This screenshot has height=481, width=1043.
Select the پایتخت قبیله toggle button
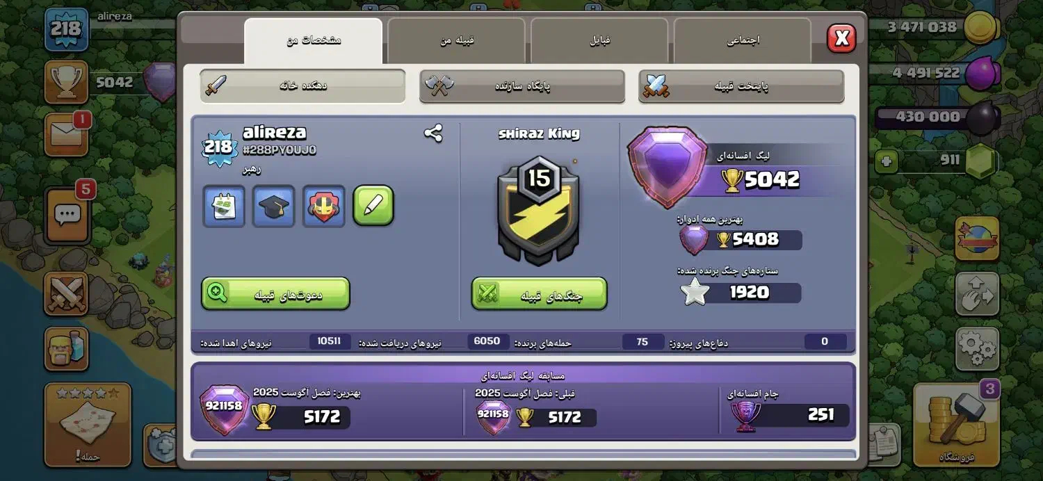(741, 86)
